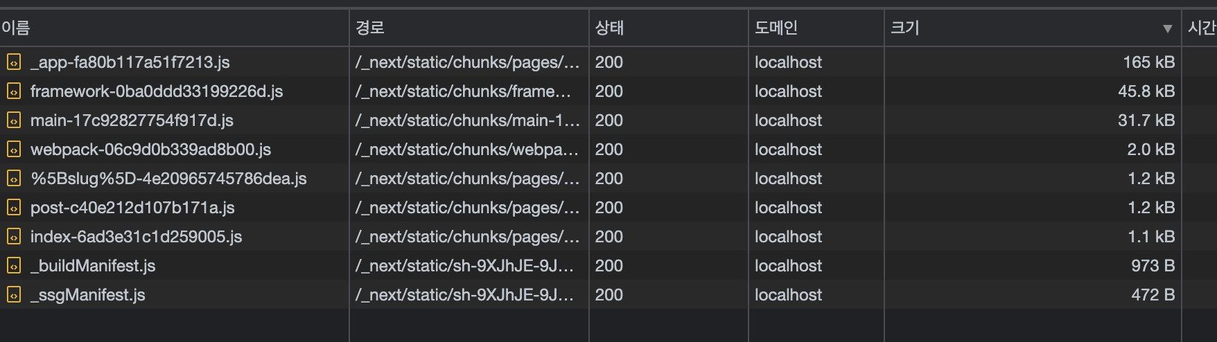Select the %5Bslug%5D-4e20965745786dea.js request
Screen dimensions: 1217x342
[168, 179]
